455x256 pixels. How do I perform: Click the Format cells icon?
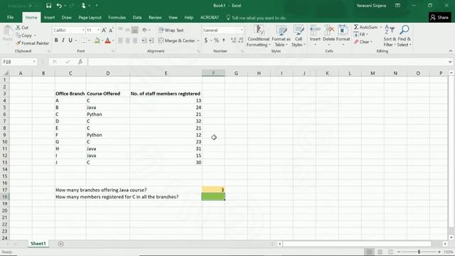click(343, 31)
